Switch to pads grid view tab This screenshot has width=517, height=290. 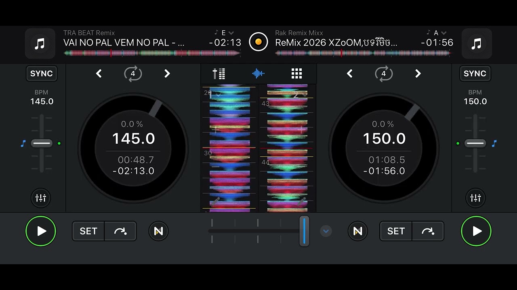297,74
